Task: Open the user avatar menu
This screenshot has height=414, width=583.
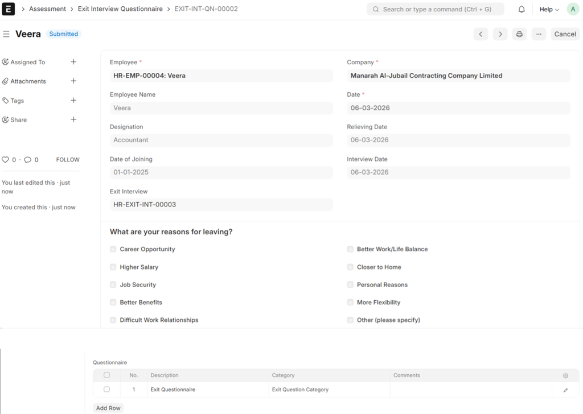Action: tap(572, 9)
